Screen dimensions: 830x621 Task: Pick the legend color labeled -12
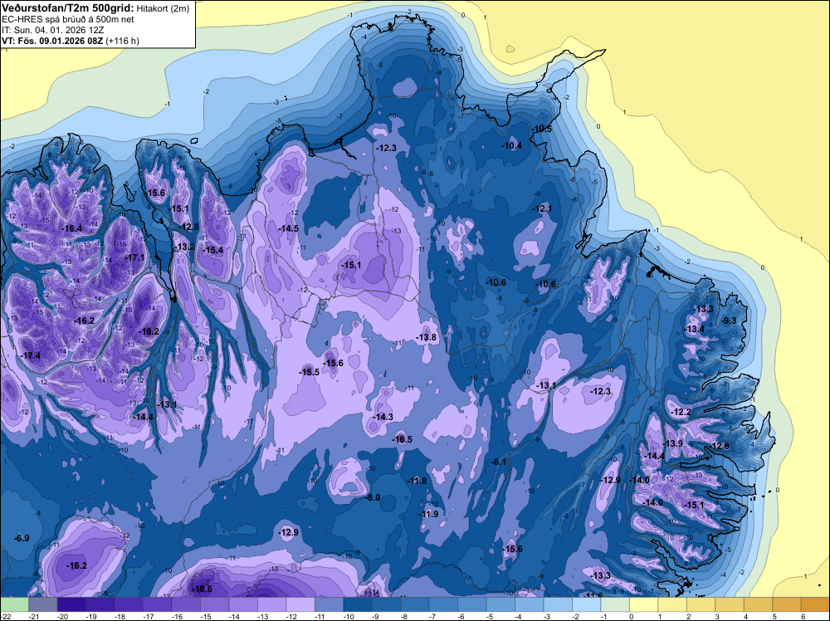300,604
